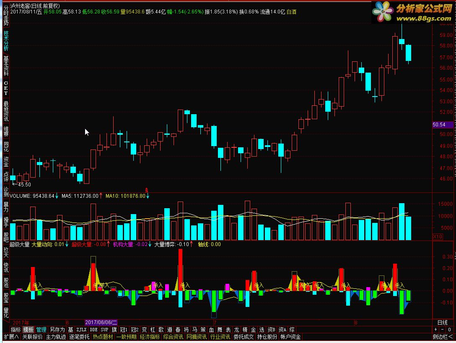Open the 分时走势 side tab

pos(6,15)
